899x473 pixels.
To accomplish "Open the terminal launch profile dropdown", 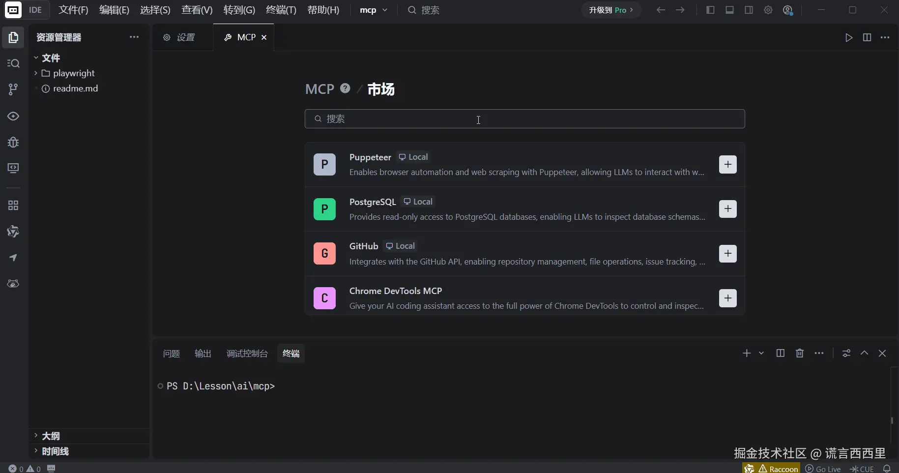I will click(x=761, y=353).
